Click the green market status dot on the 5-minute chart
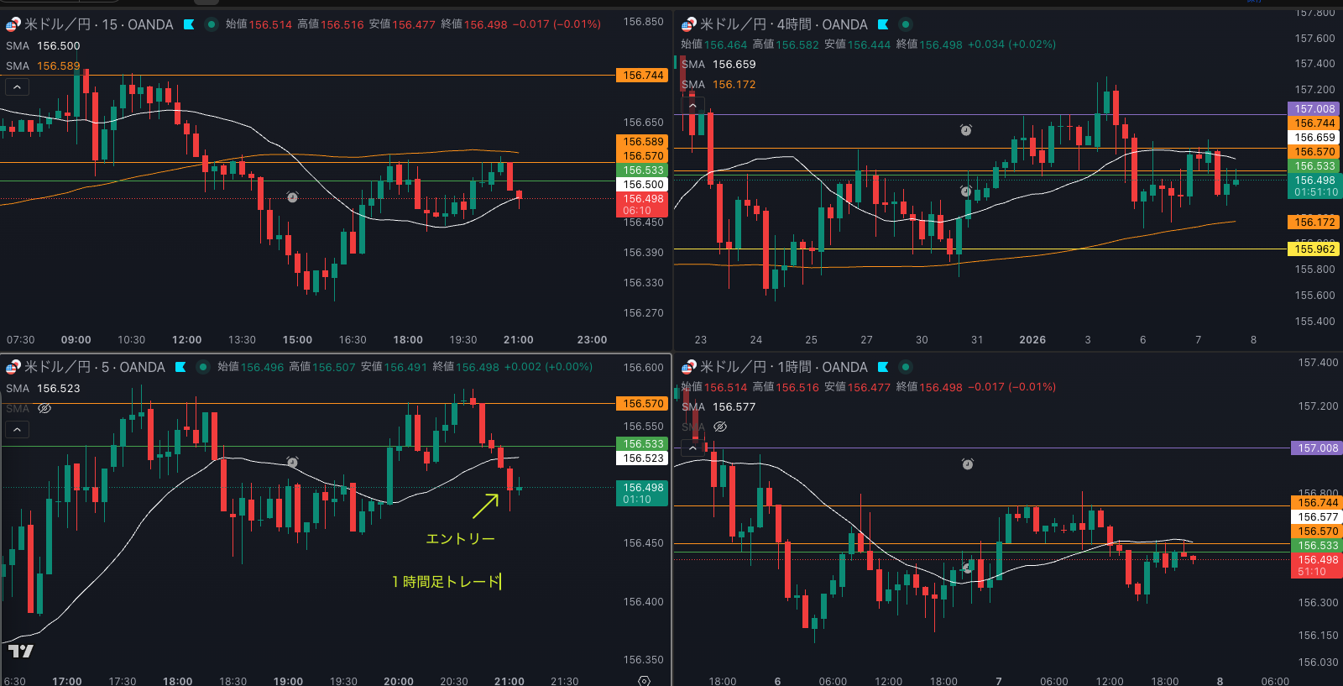 (x=203, y=367)
